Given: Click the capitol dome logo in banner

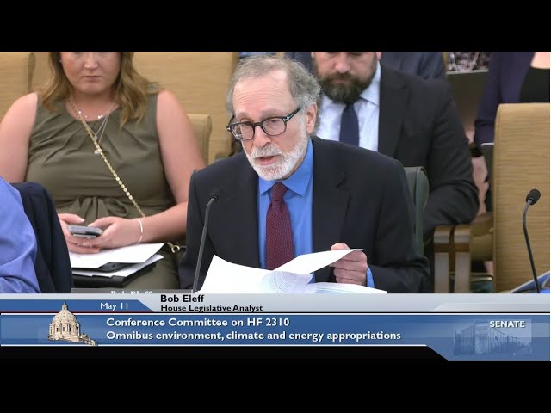Looking at the screenshot, I should pos(71,324).
